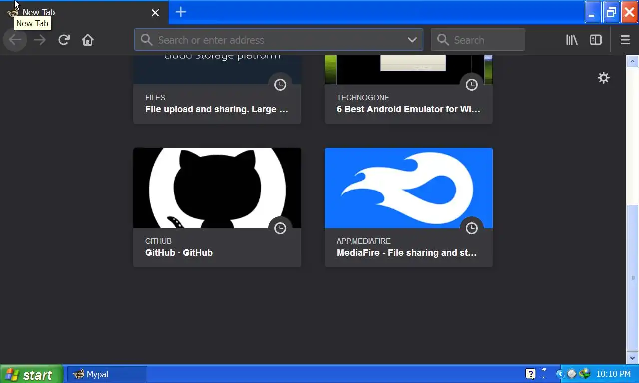The width and height of the screenshot is (639, 383).
Task: Click into the Search box
Action: pyautogui.click(x=478, y=40)
